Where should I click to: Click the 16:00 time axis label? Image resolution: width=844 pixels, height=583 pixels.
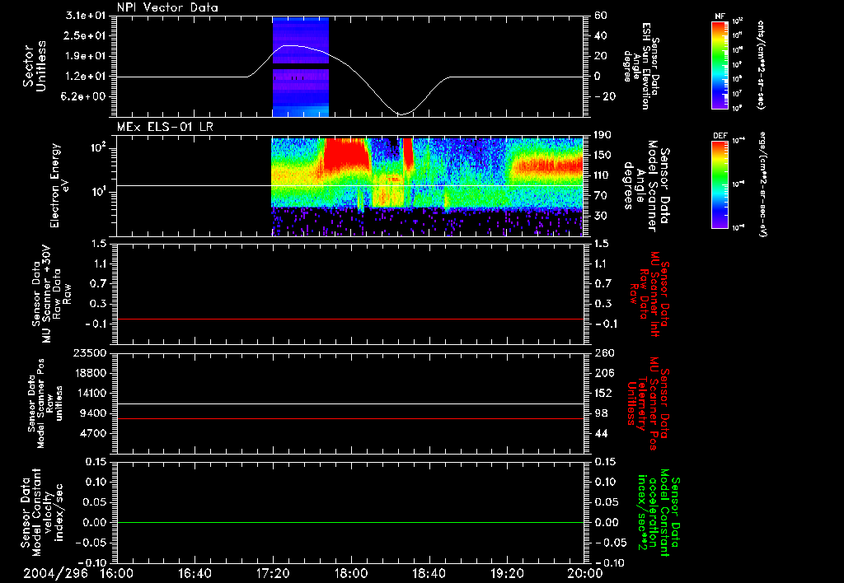click(117, 573)
